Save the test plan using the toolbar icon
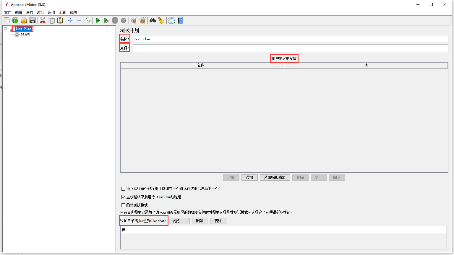The image size is (454, 255). pos(33,20)
